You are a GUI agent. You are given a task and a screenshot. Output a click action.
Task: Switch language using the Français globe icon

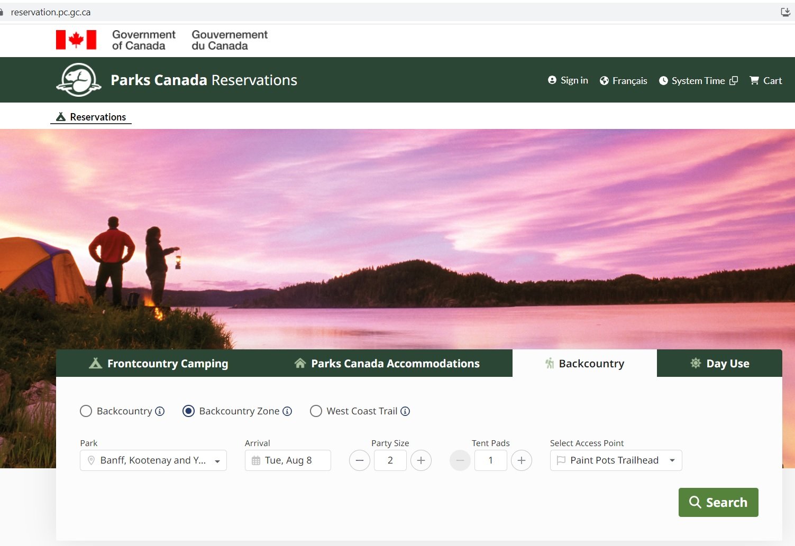coord(605,80)
